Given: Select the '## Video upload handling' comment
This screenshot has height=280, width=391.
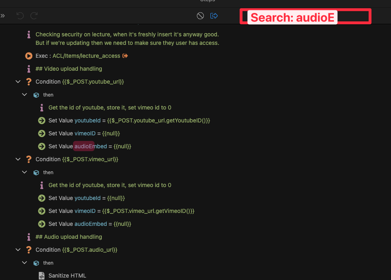Looking at the screenshot, I should click(69, 69).
